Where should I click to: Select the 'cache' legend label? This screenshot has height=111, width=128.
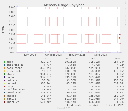pyautogui.click(x=11, y=77)
